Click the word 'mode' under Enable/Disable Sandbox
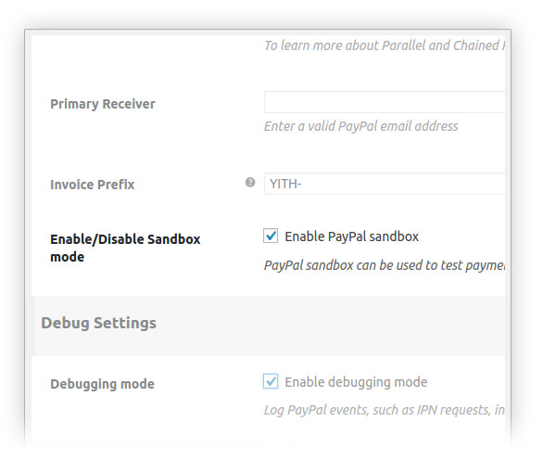This screenshot has height=460, width=556. click(68, 257)
